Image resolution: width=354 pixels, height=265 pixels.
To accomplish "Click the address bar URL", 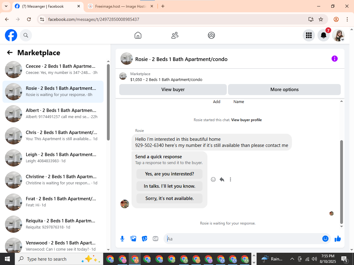I will click(x=94, y=19).
